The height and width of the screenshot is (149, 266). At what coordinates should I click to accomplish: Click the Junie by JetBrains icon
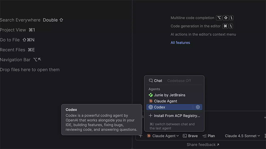click(x=151, y=95)
